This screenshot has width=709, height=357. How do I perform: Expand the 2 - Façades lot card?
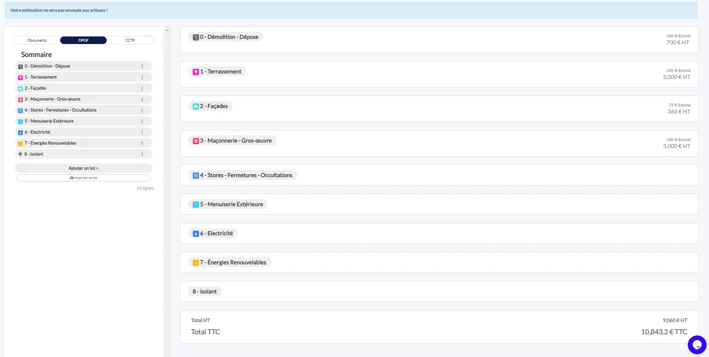coord(439,109)
